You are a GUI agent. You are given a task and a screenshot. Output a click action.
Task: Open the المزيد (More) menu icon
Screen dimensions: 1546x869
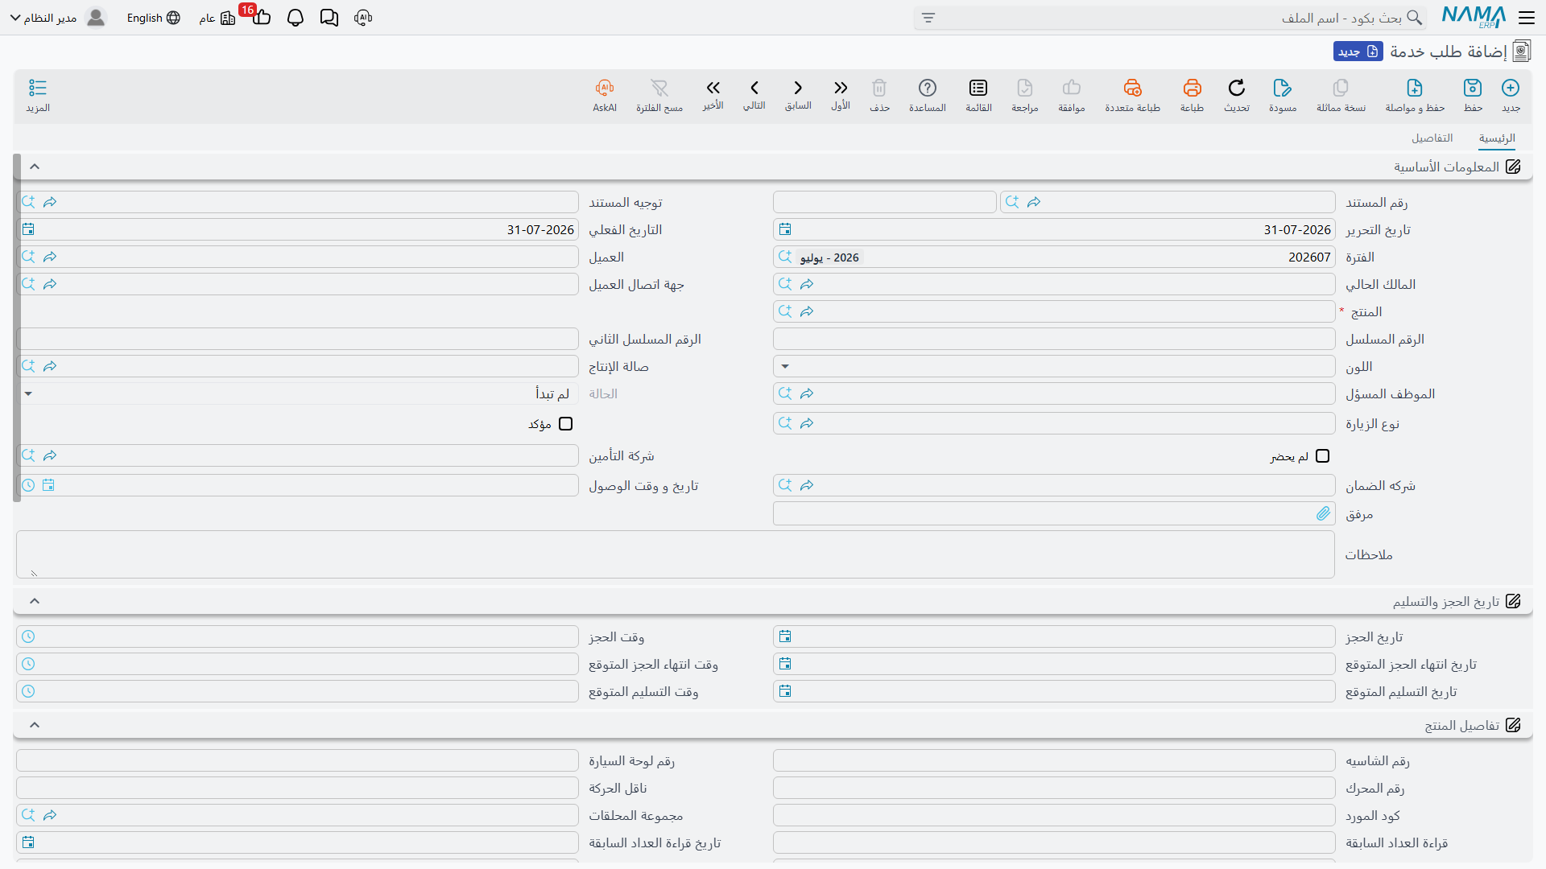tap(38, 88)
